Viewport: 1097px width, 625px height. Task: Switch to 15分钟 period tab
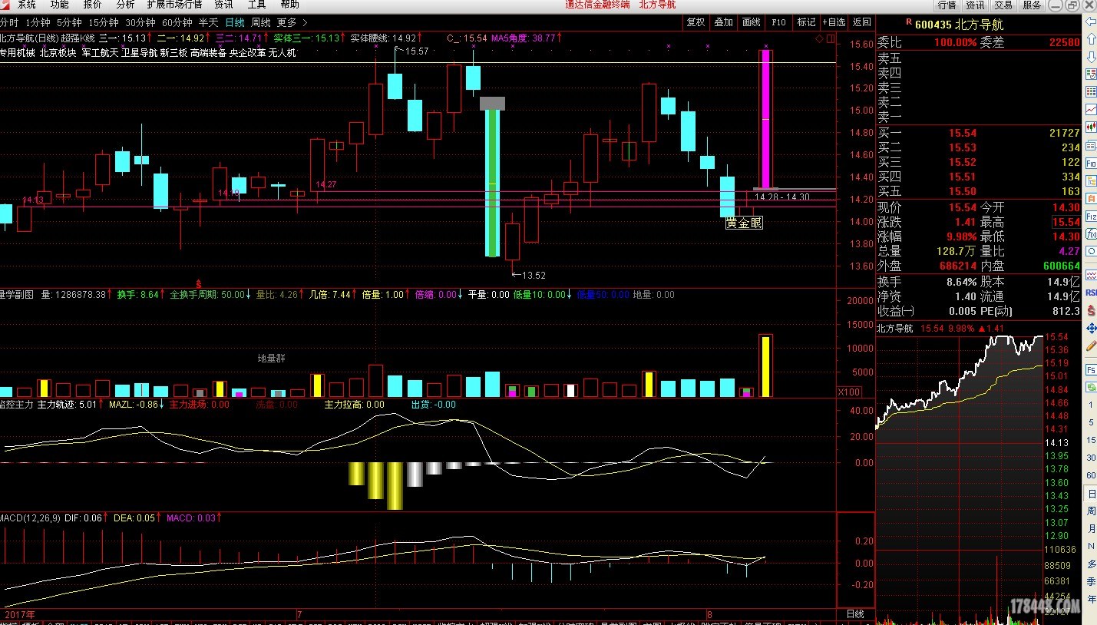(x=104, y=22)
